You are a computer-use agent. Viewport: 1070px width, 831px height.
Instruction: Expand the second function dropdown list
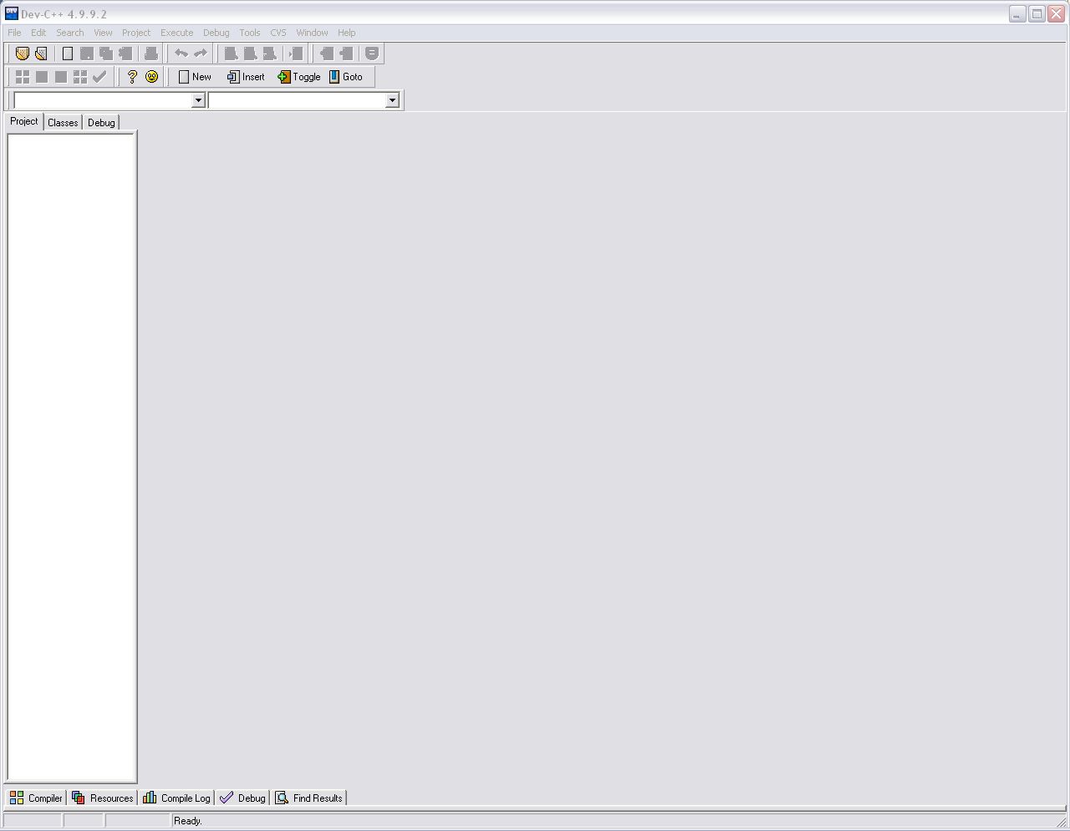392,100
